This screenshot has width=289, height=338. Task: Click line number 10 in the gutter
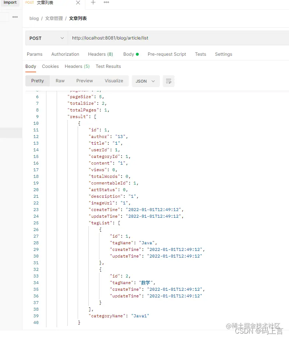(36, 123)
